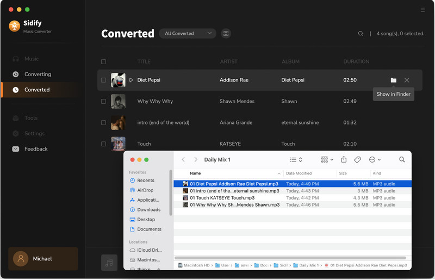
Task: Click the KATSEYE artist cell
Action: pyautogui.click(x=230, y=144)
